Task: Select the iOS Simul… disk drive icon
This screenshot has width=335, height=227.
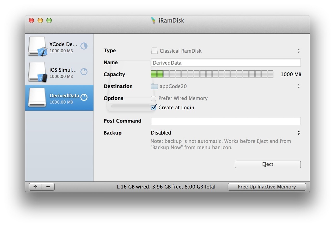Action: point(38,72)
